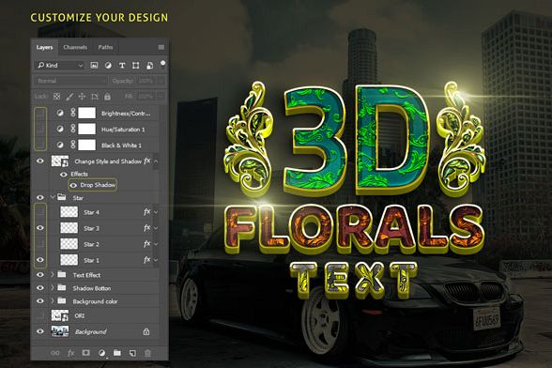Filter for type layers icon
552x368 pixels.
coord(122,66)
